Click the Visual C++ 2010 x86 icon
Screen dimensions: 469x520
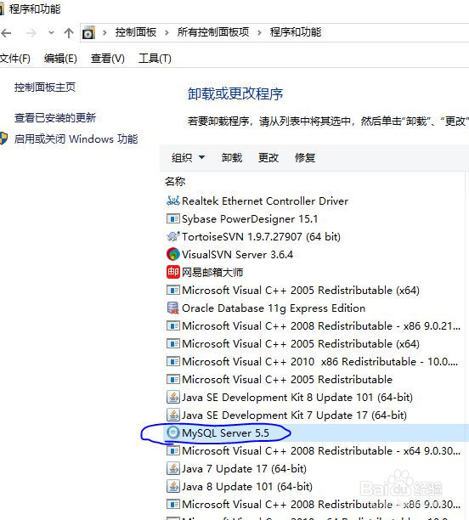coord(172,361)
